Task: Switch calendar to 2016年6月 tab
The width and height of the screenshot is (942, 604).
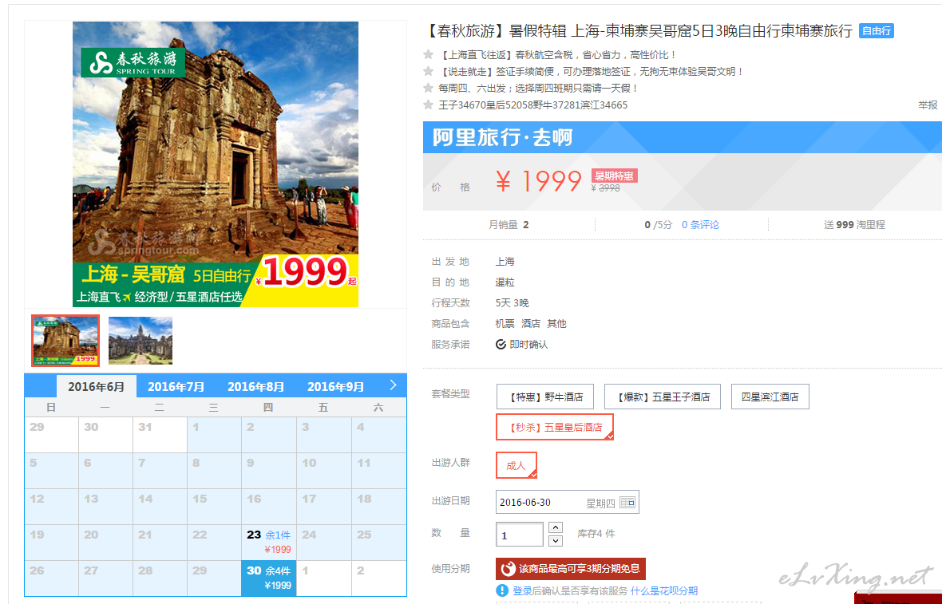Action: click(96, 387)
